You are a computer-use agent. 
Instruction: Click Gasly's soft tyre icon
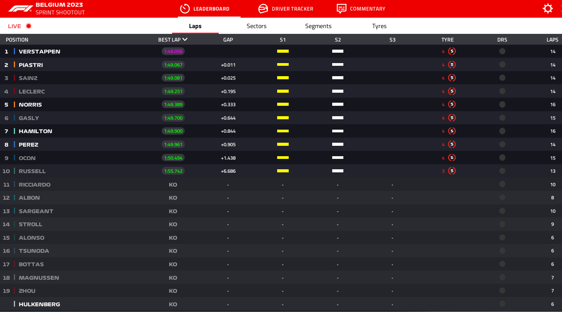point(452,118)
